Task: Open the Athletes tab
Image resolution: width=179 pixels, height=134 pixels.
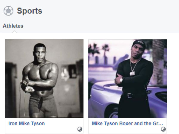Action: coord(13,26)
